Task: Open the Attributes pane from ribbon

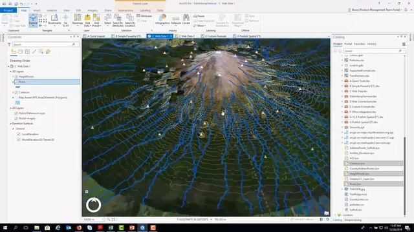Action: (x=144, y=16)
